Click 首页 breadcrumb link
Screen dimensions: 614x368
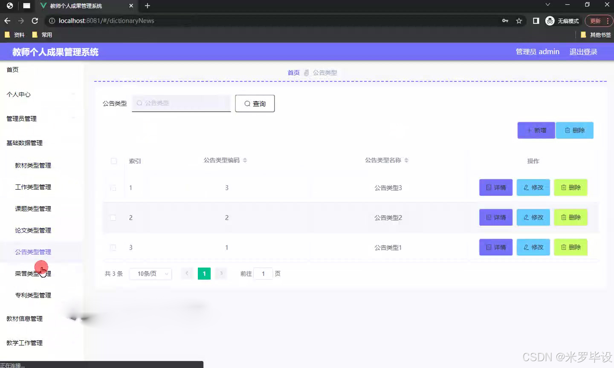pos(293,73)
